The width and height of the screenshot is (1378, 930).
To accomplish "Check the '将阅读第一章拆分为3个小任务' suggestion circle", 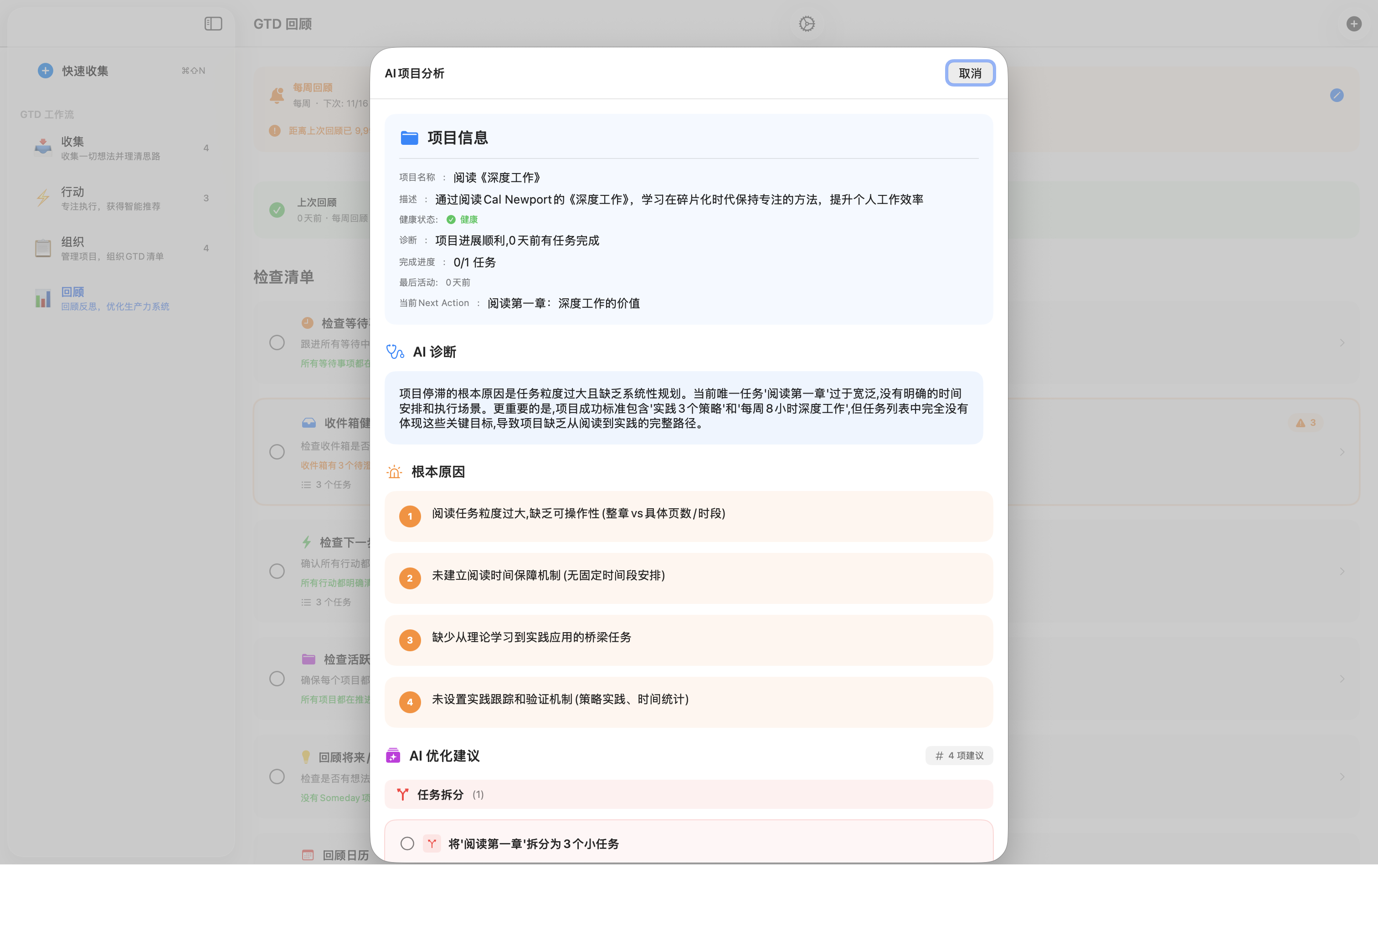I will pos(407,843).
